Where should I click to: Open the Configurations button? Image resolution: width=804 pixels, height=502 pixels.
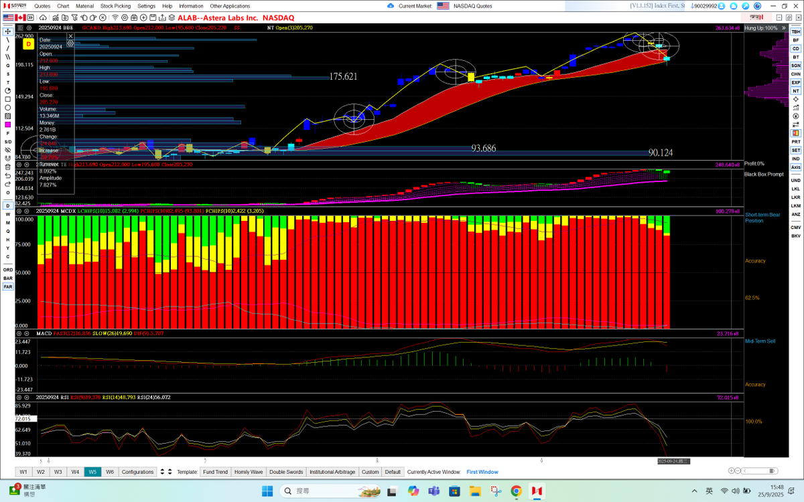[137, 472]
